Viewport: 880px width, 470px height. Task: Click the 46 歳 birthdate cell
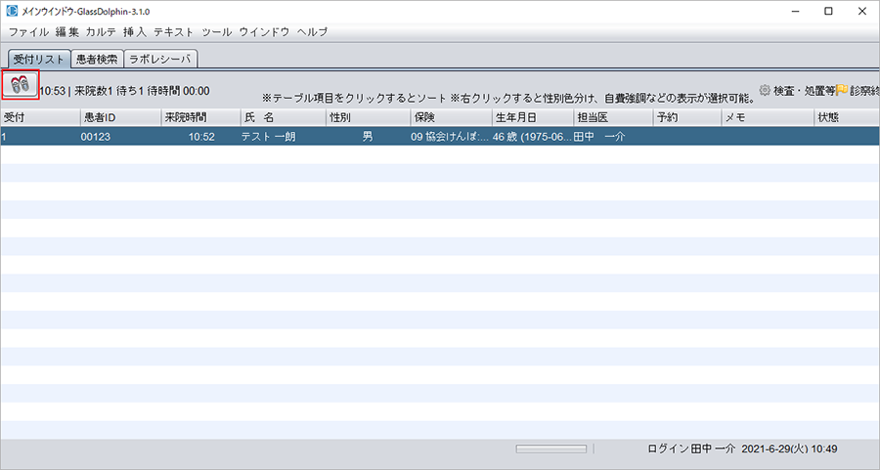coord(533,136)
